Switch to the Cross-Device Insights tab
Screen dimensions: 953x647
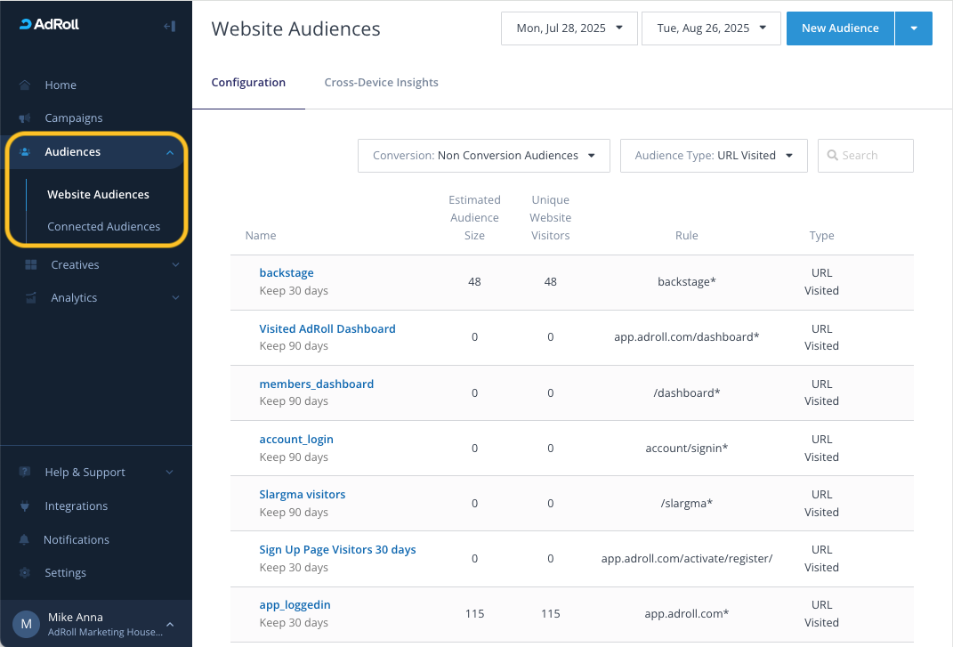point(381,83)
